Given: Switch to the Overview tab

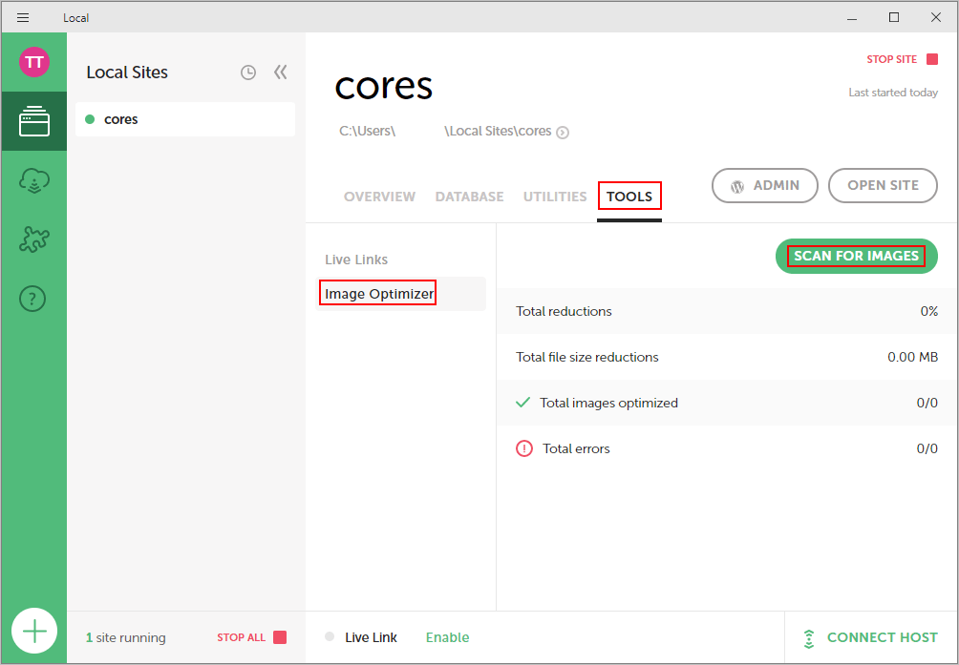Looking at the screenshot, I should pyautogui.click(x=379, y=197).
